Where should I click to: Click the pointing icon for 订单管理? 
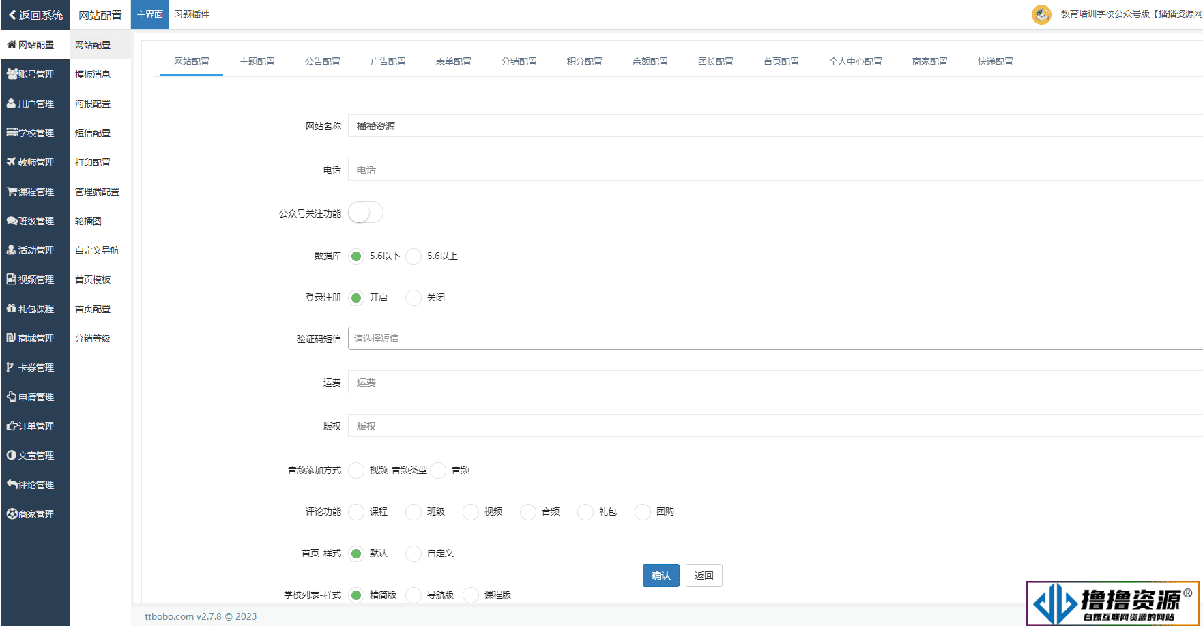pos(12,426)
